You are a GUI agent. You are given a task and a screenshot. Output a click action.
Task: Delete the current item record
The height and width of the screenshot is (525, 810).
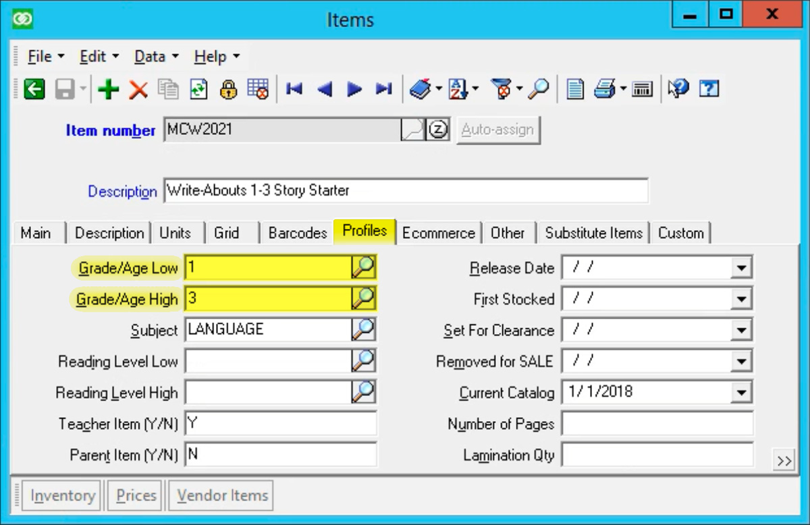(x=138, y=88)
